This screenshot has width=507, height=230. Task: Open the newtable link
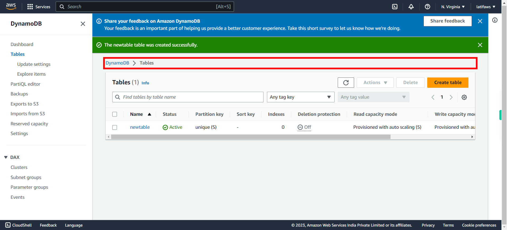(x=140, y=127)
